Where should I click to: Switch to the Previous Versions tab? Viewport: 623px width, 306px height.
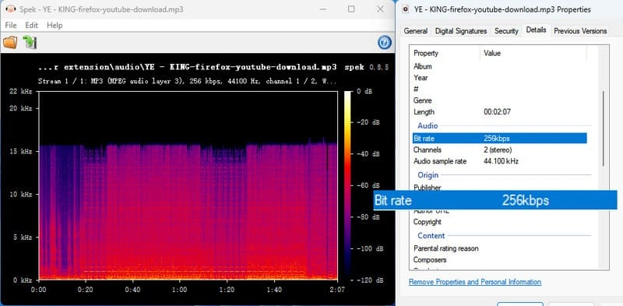tap(580, 31)
